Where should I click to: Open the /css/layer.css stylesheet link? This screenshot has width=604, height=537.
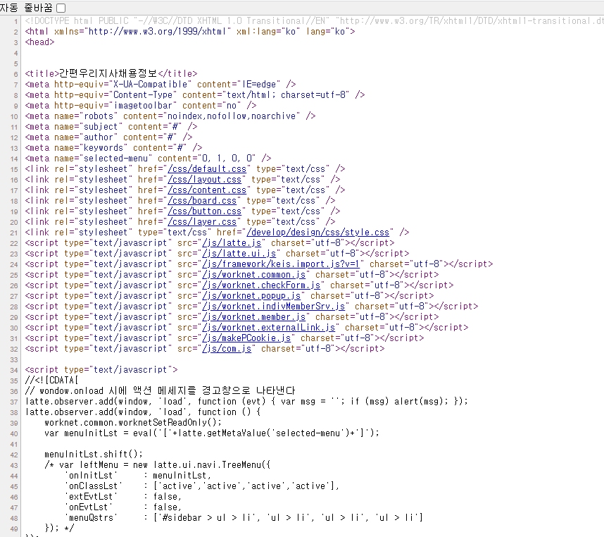pyautogui.click(x=202, y=222)
